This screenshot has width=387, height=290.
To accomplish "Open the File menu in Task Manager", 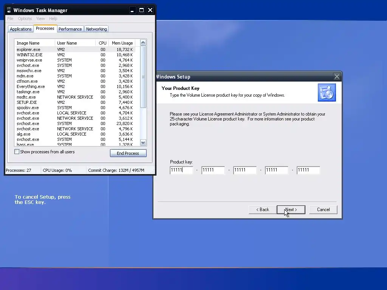I will coord(10,19).
